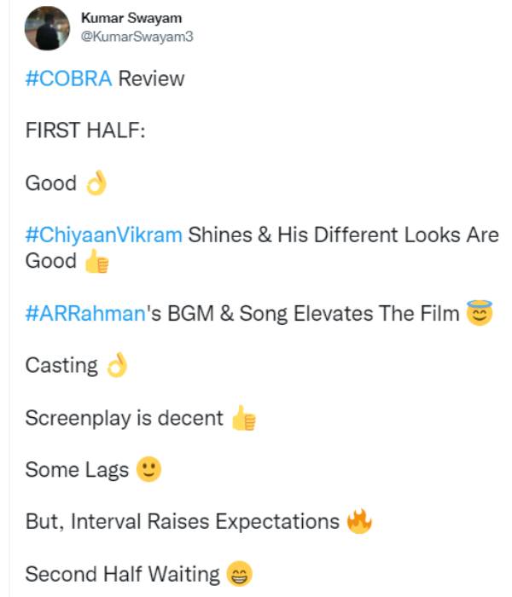This screenshot has width=512, height=597.
Task: Click Kumar Swayam's profile avatar
Action: point(47,29)
